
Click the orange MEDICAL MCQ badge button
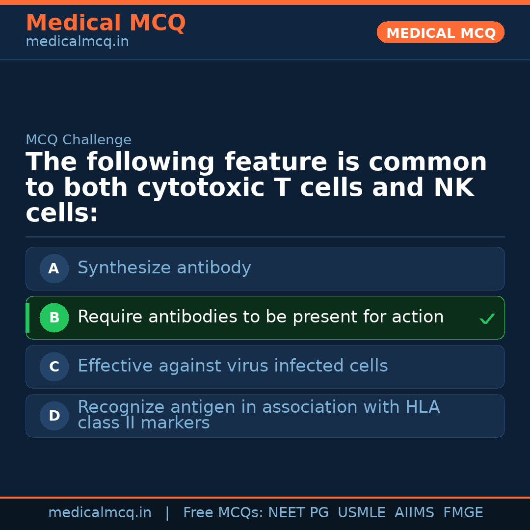pyautogui.click(x=441, y=33)
